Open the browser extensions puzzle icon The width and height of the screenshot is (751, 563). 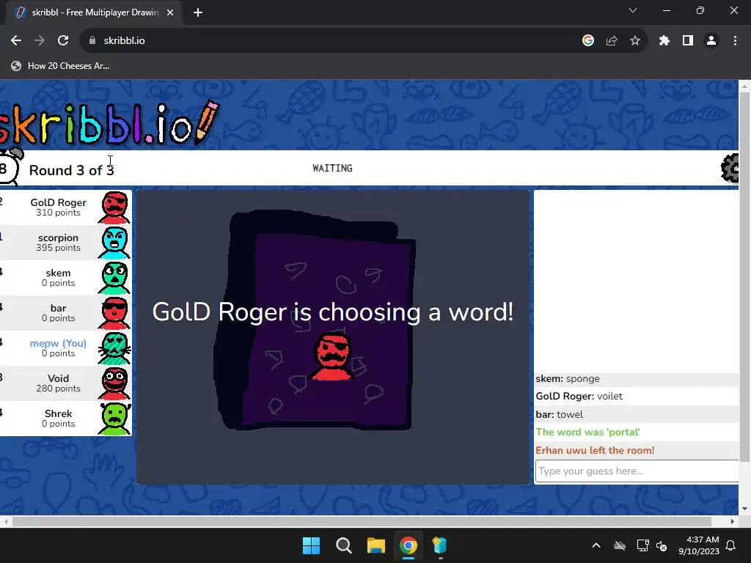pyautogui.click(x=664, y=41)
